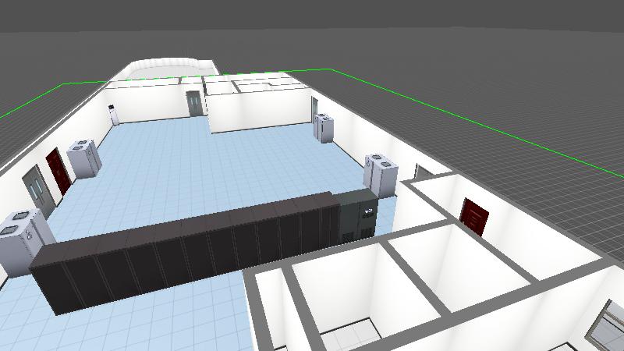
Task: Click the air conditioner beside the left dark red door
Action: click(x=83, y=159)
